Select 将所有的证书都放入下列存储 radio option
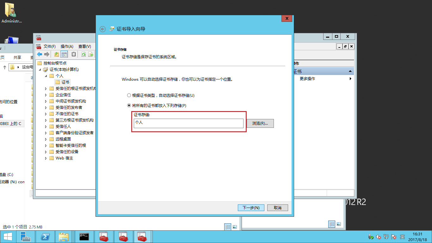This screenshot has width=432, height=243. (129, 105)
